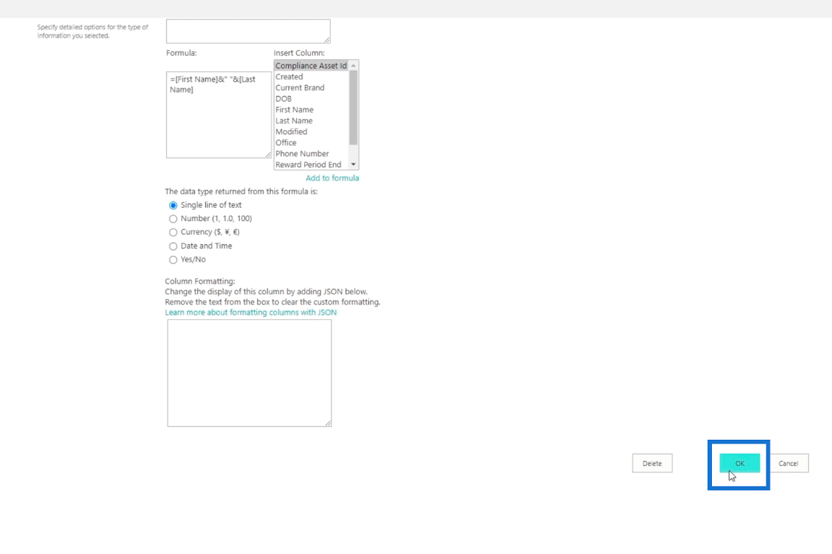Click Add to formula link
Viewport: 832px width, 554px height.
point(332,178)
